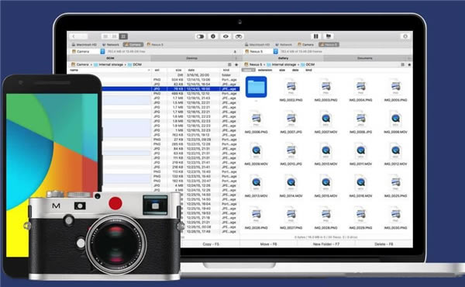Click the binoculars search icon

239,36
